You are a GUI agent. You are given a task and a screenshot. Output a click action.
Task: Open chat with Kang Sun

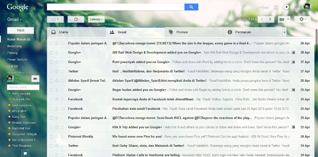pyautogui.click(x=19, y=117)
